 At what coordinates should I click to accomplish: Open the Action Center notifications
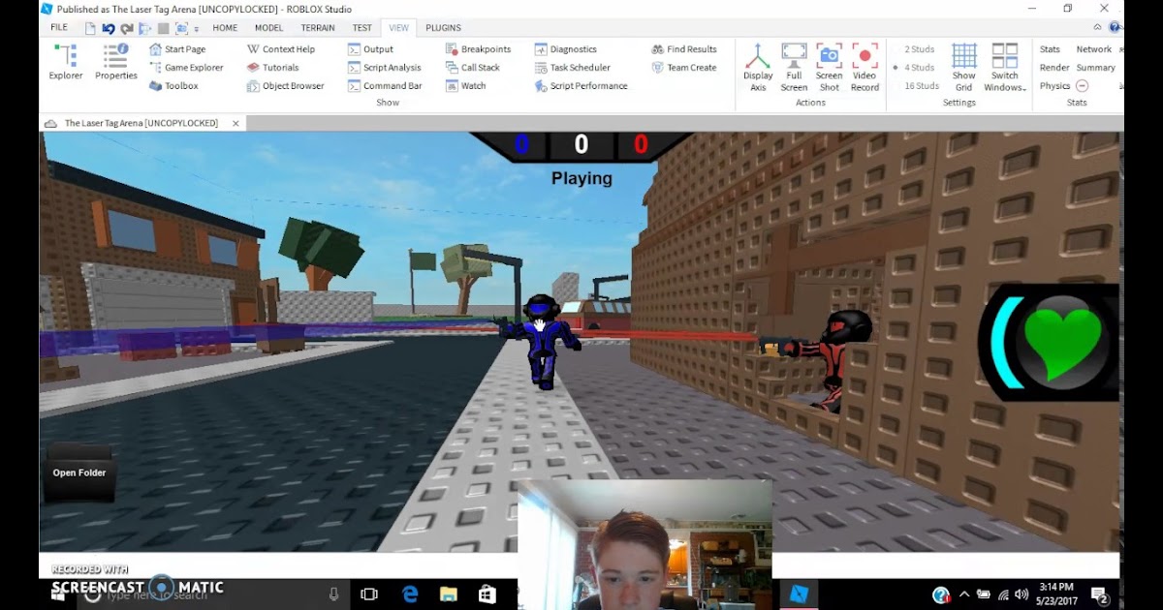click(1099, 594)
